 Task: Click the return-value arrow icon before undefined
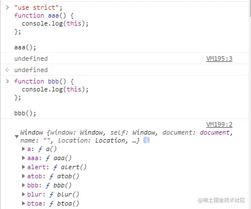7,70
